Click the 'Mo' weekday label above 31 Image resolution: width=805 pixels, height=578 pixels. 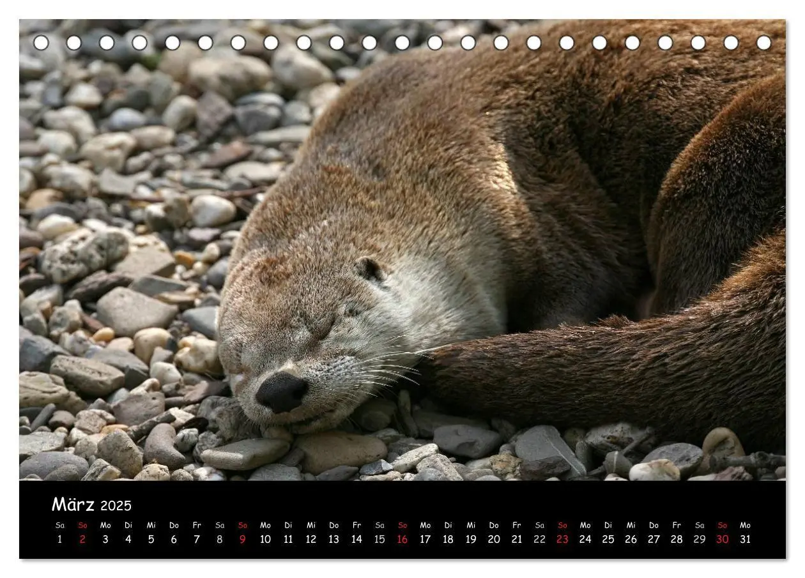click(x=745, y=525)
